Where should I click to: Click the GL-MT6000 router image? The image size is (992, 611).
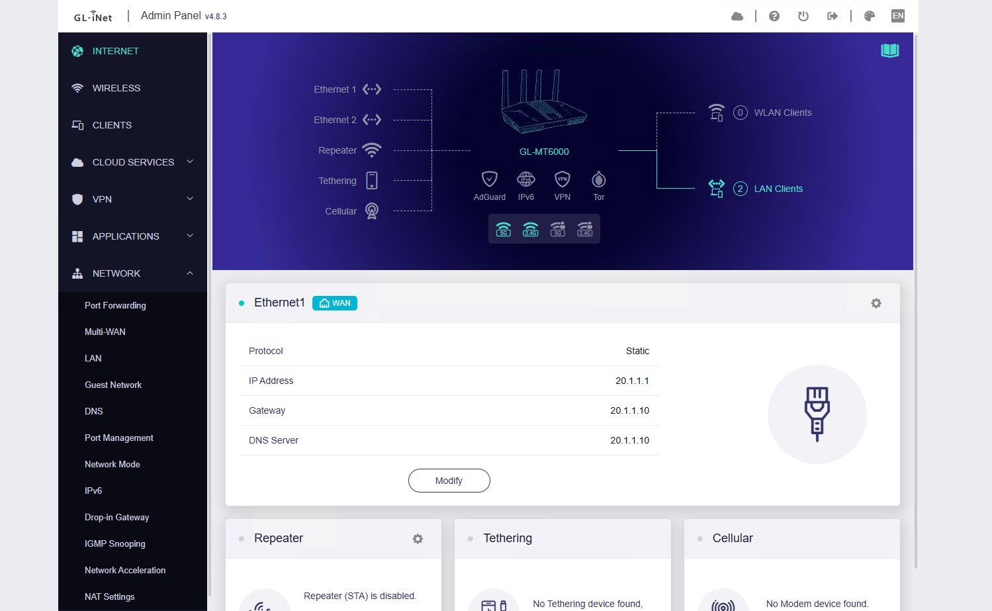544,101
